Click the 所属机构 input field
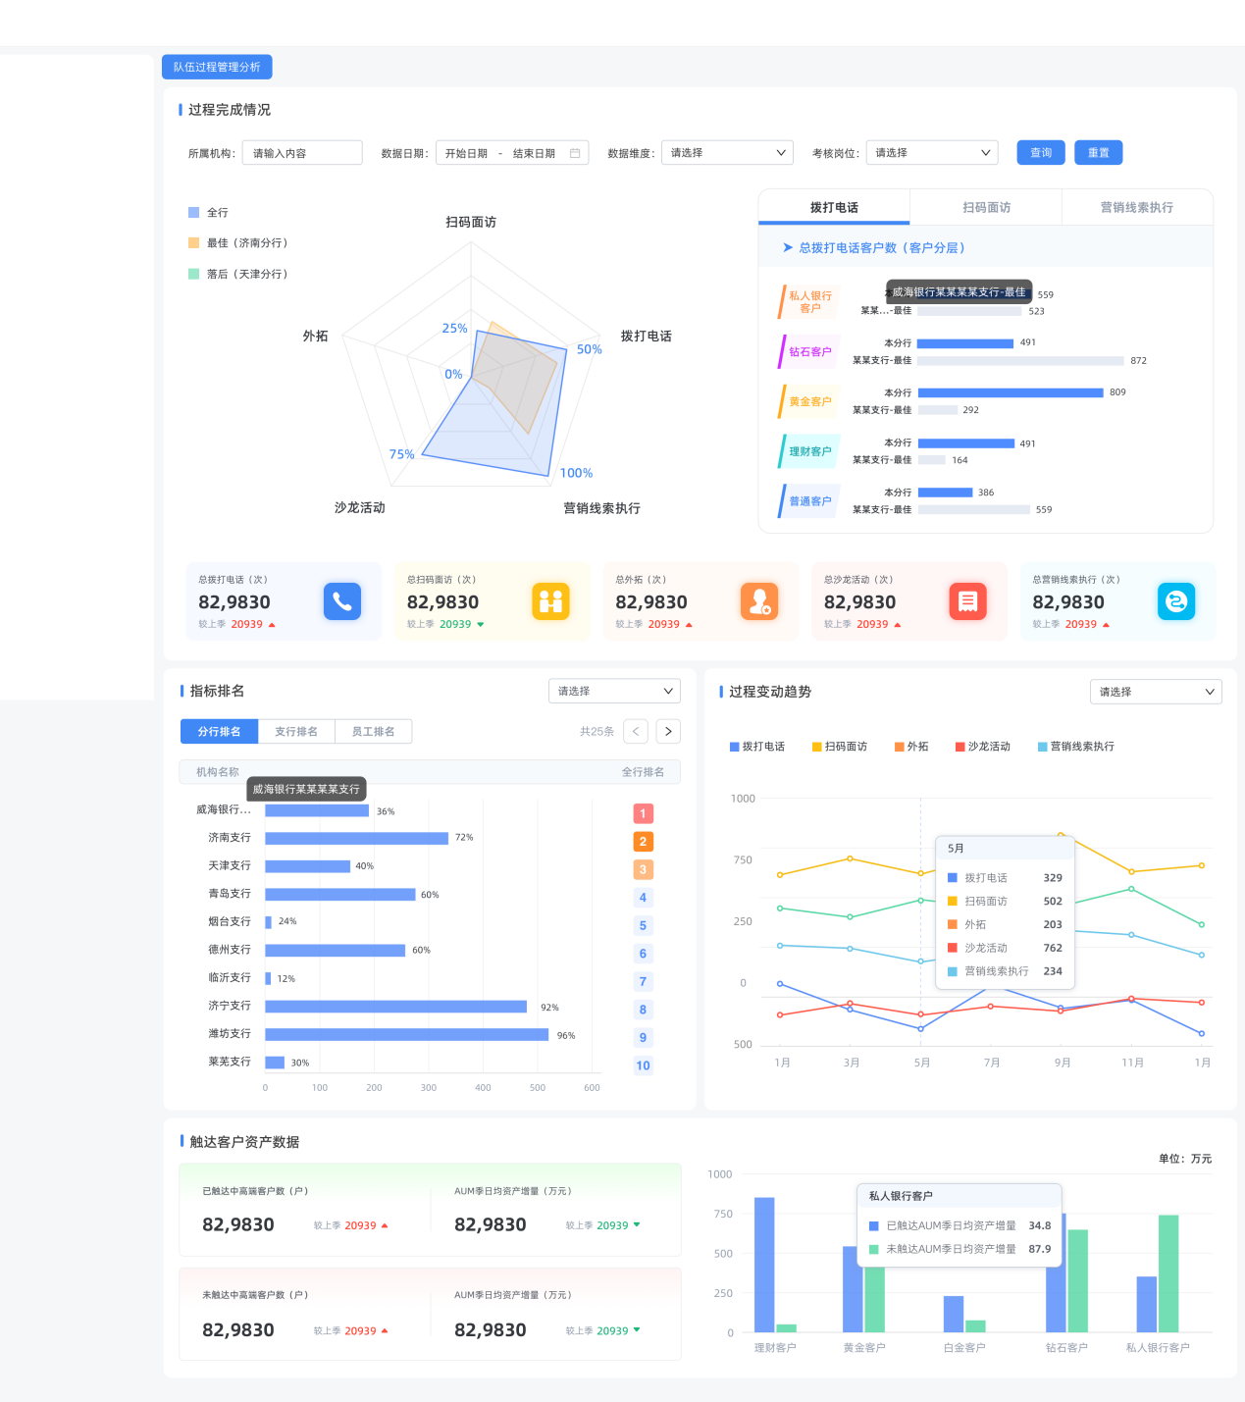This screenshot has height=1402, width=1245. tap(302, 153)
